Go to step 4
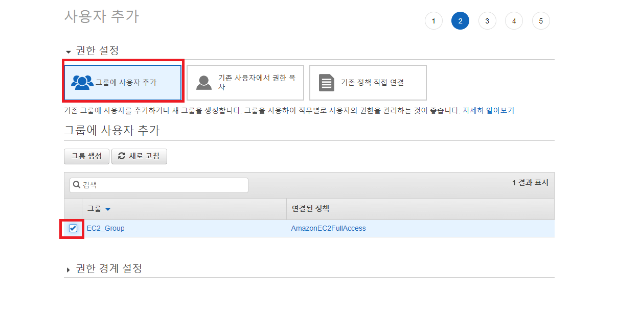This screenshot has height=318, width=617. tap(514, 21)
